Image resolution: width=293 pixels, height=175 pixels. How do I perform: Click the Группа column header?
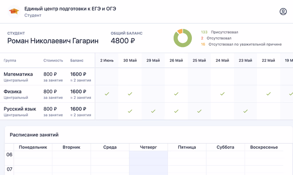click(x=10, y=60)
